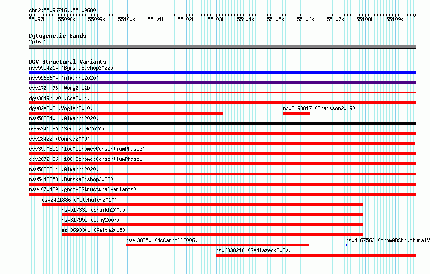Click the 55106k ruler tick label

click(x=305, y=19)
